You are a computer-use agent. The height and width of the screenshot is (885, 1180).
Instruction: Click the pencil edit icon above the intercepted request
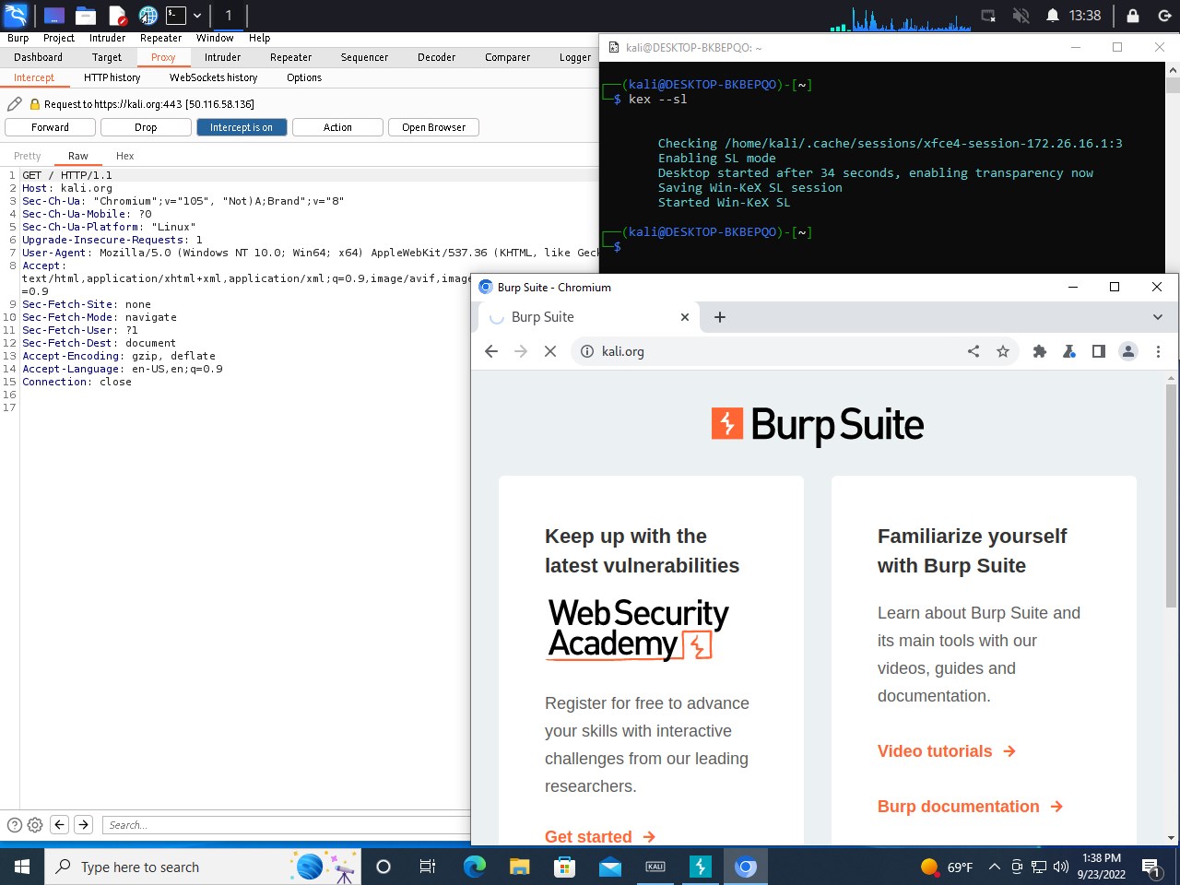(13, 104)
